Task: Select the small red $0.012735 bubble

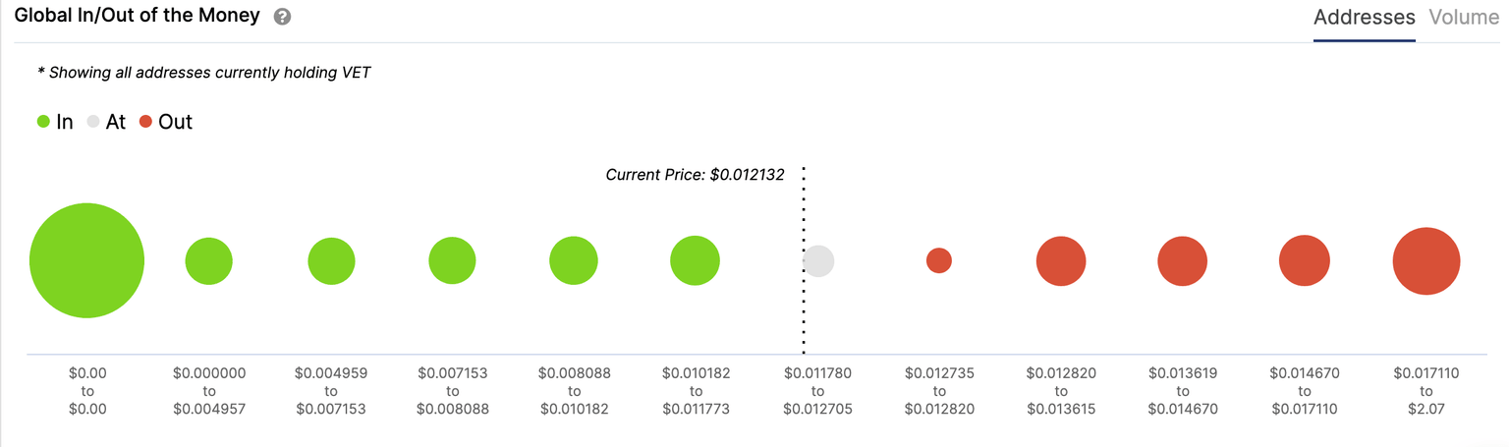Action: pos(939,260)
